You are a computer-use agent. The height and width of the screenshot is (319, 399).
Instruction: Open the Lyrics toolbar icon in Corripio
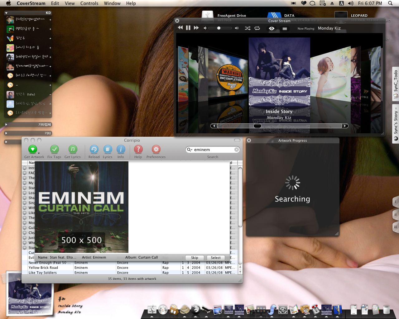pyautogui.click(x=108, y=149)
